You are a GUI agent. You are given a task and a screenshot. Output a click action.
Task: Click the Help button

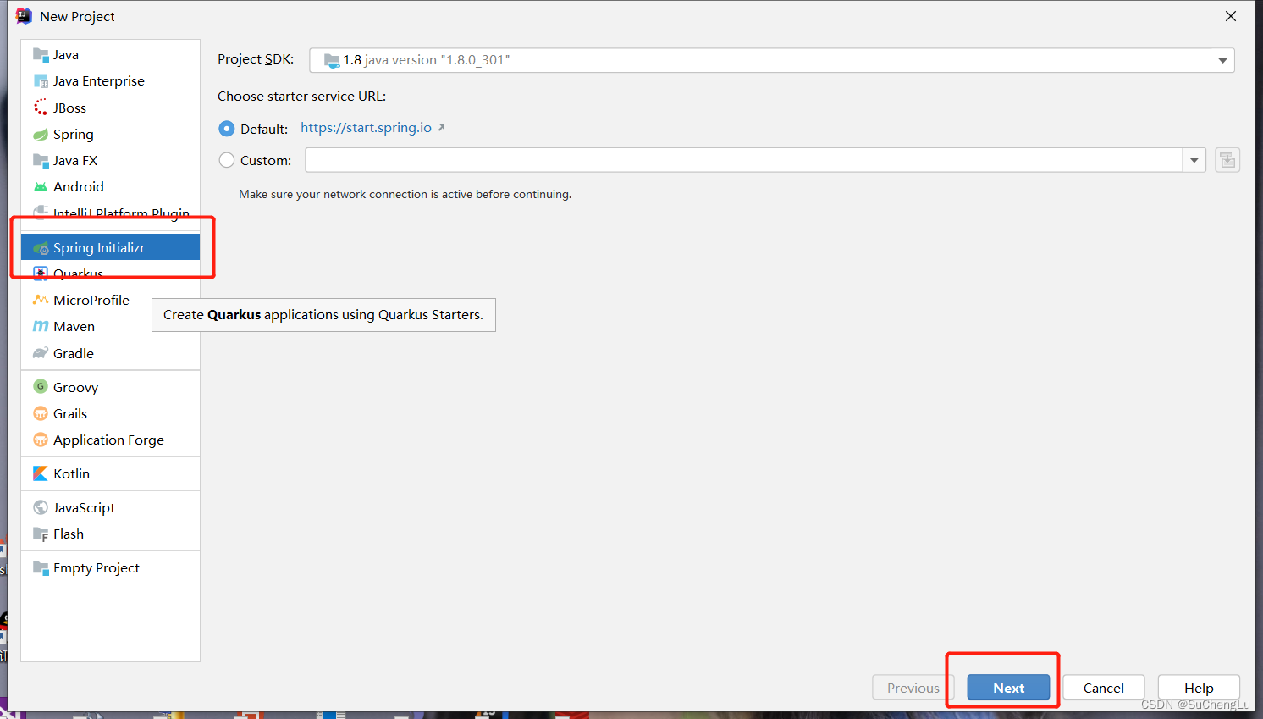click(x=1199, y=688)
